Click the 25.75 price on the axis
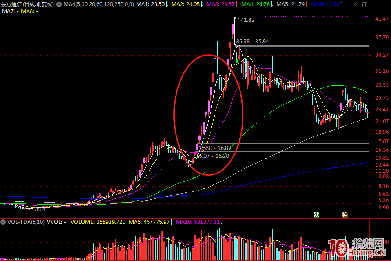 pos(382,98)
